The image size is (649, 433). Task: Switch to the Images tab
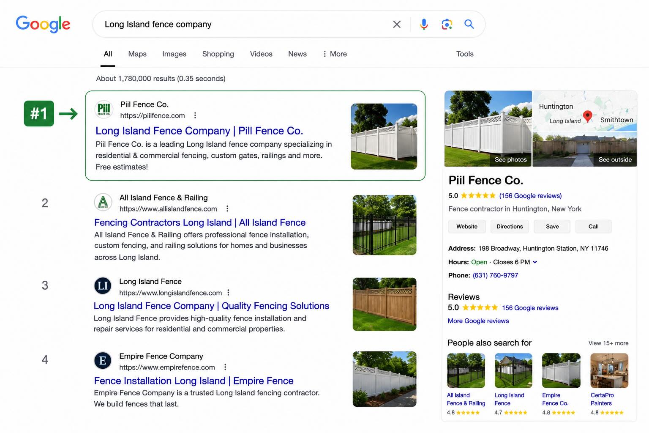pos(174,54)
